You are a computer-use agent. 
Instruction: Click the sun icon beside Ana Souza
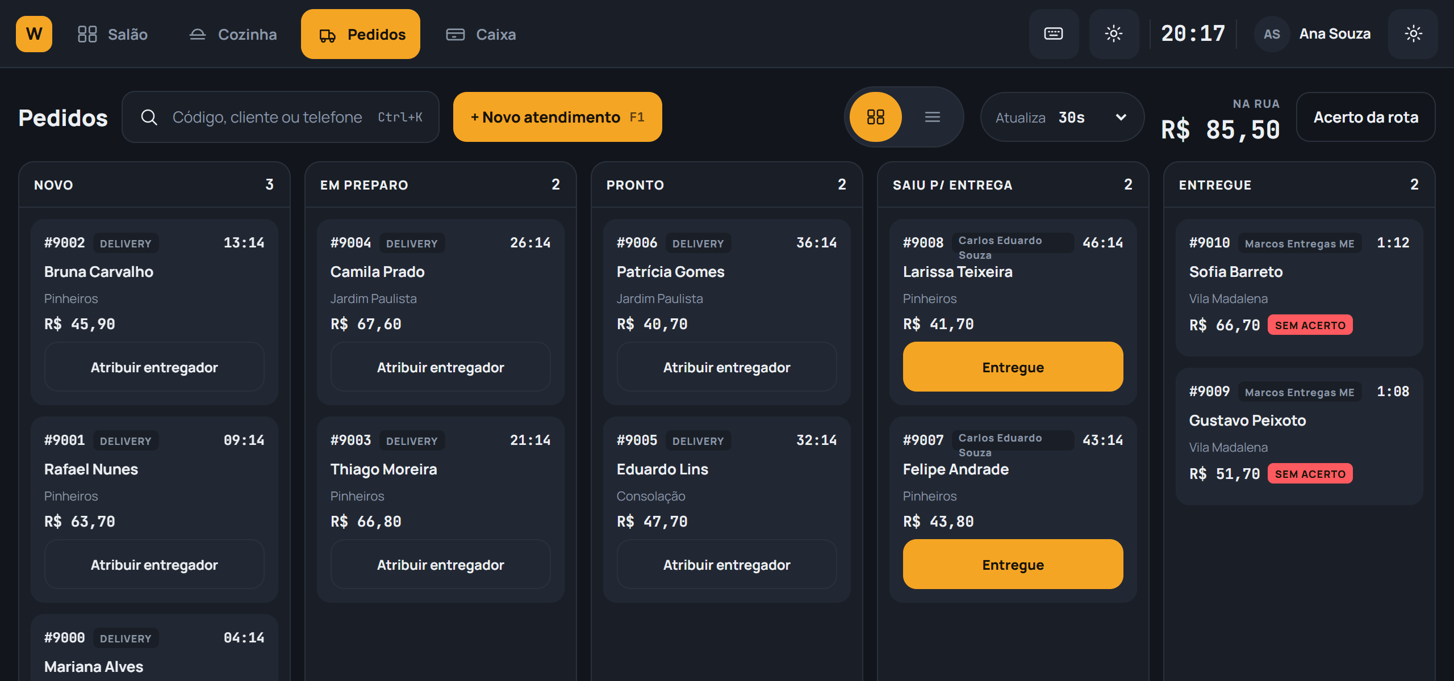(1413, 34)
